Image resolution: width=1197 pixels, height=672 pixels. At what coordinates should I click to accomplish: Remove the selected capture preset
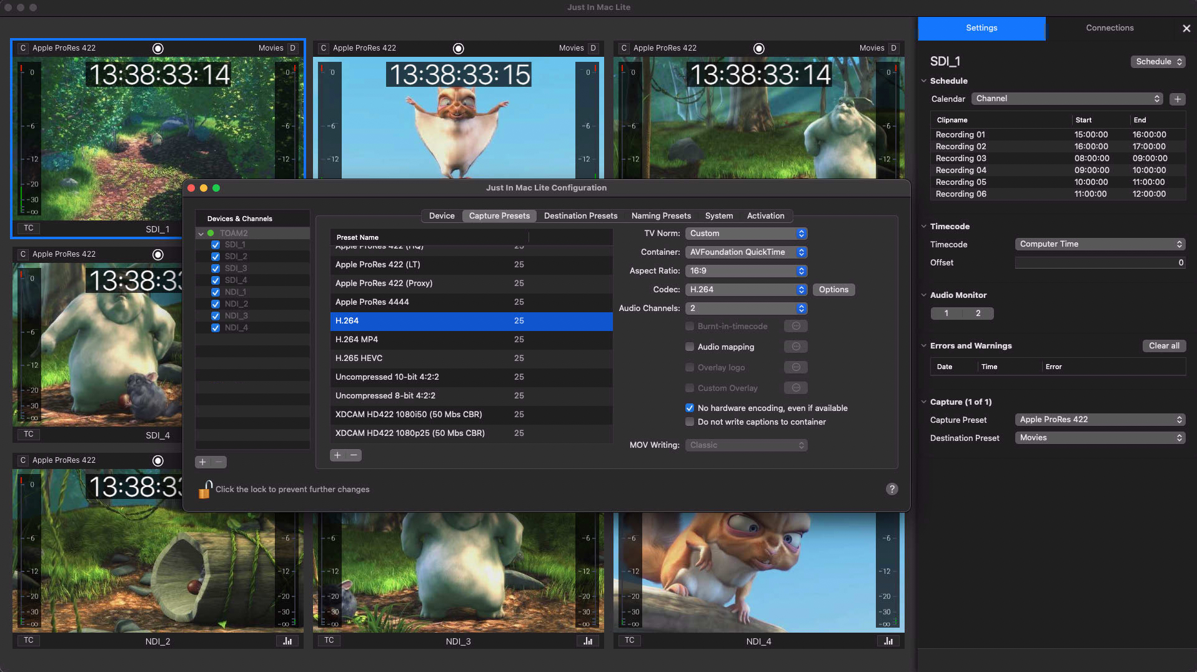[x=354, y=455]
